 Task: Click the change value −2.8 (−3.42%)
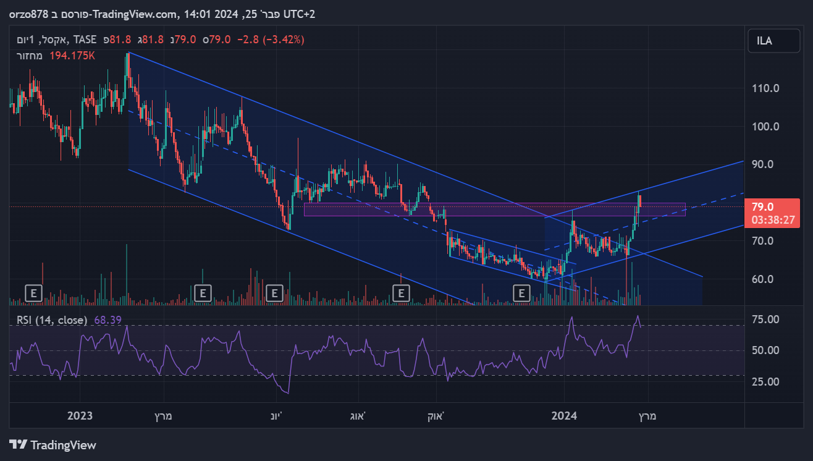(x=271, y=40)
